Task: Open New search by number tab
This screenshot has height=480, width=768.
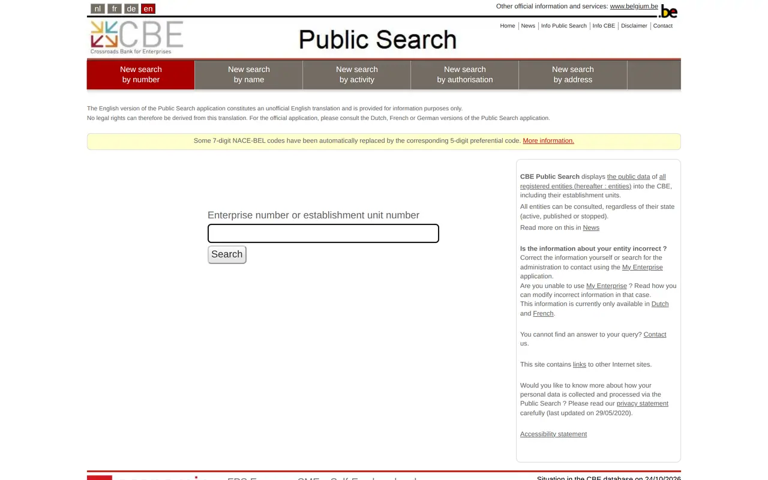Action: click(141, 74)
